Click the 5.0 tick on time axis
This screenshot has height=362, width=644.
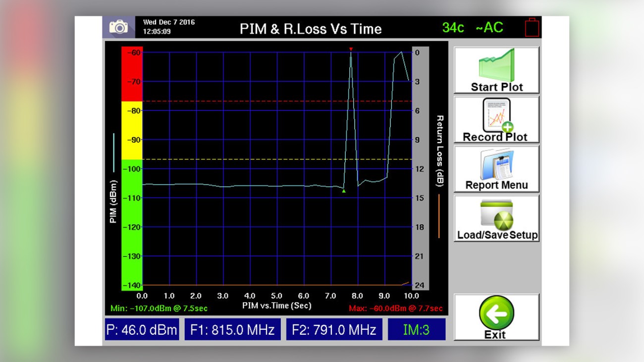(276, 296)
